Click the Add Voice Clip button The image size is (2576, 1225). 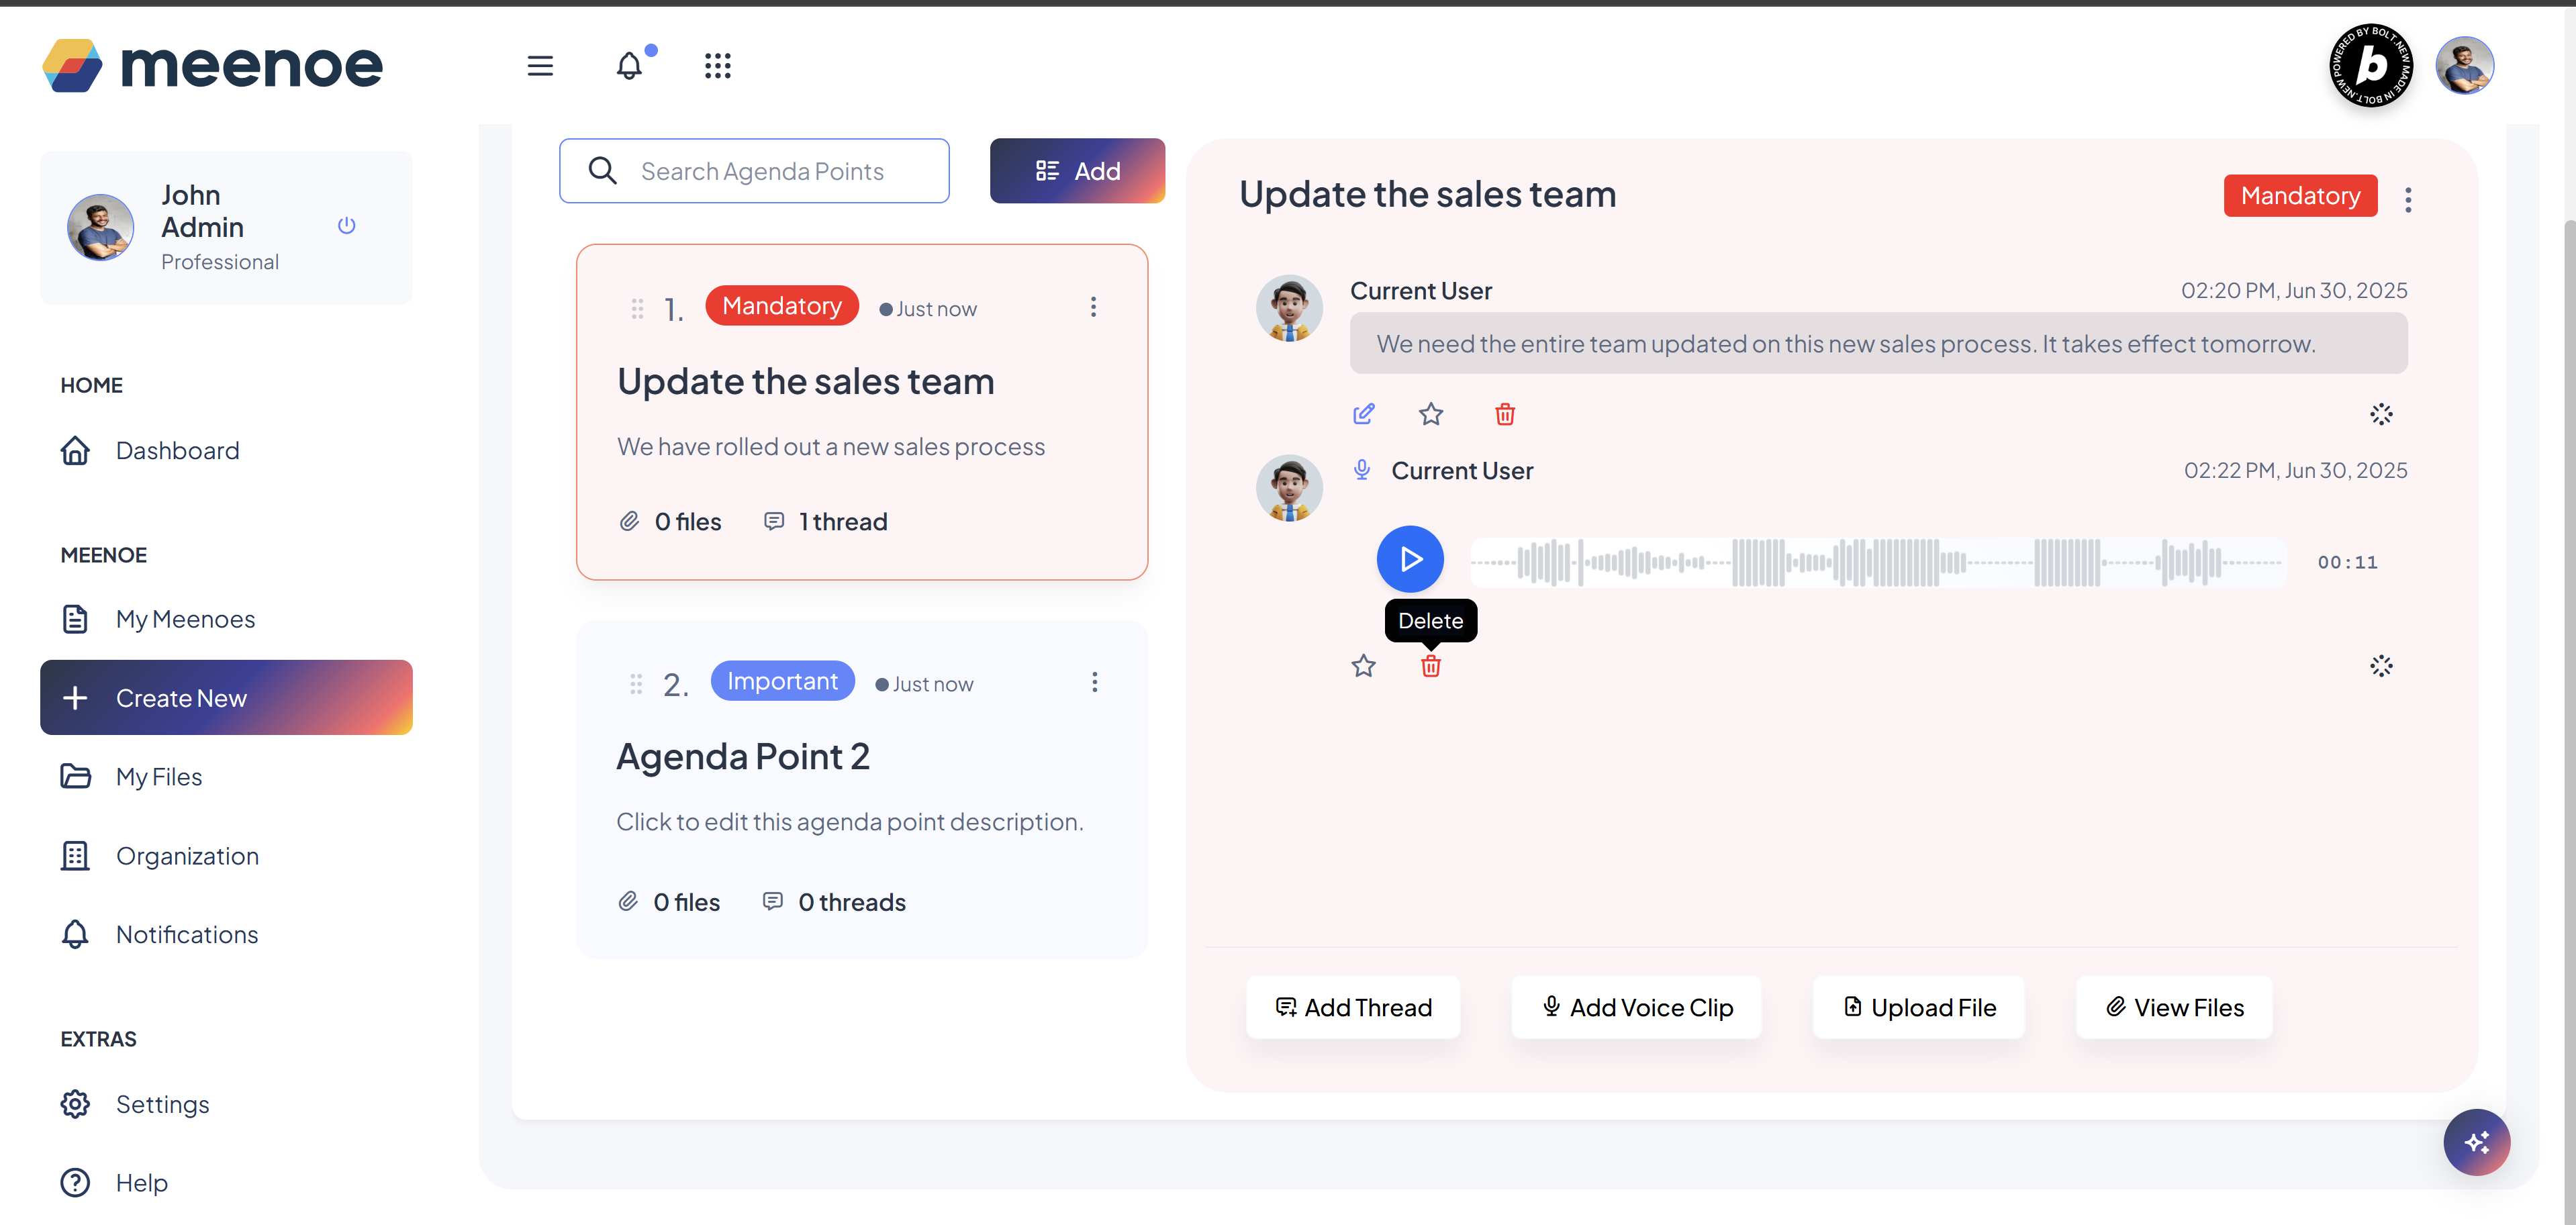[x=1636, y=1007]
